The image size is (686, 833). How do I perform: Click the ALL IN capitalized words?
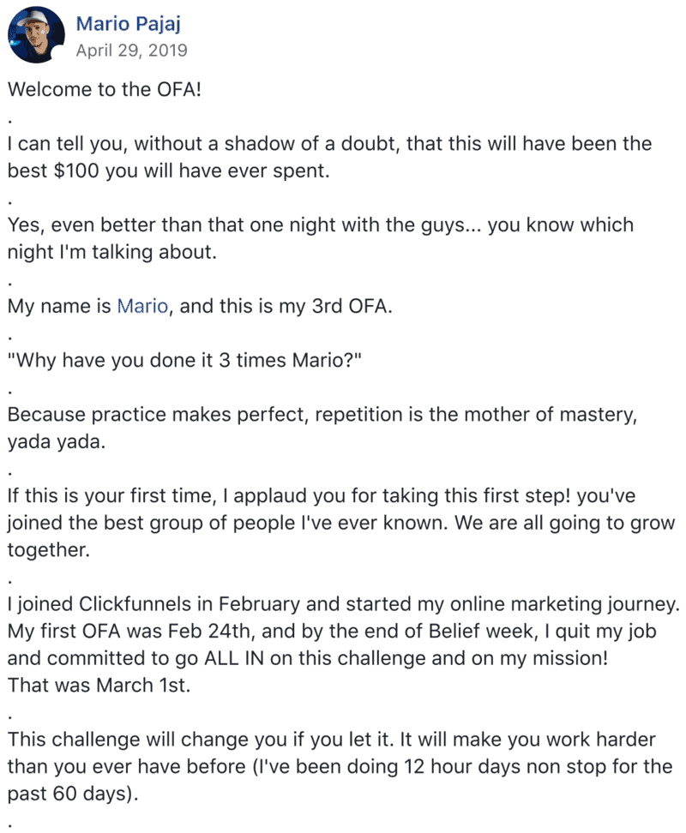pos(234,659)
